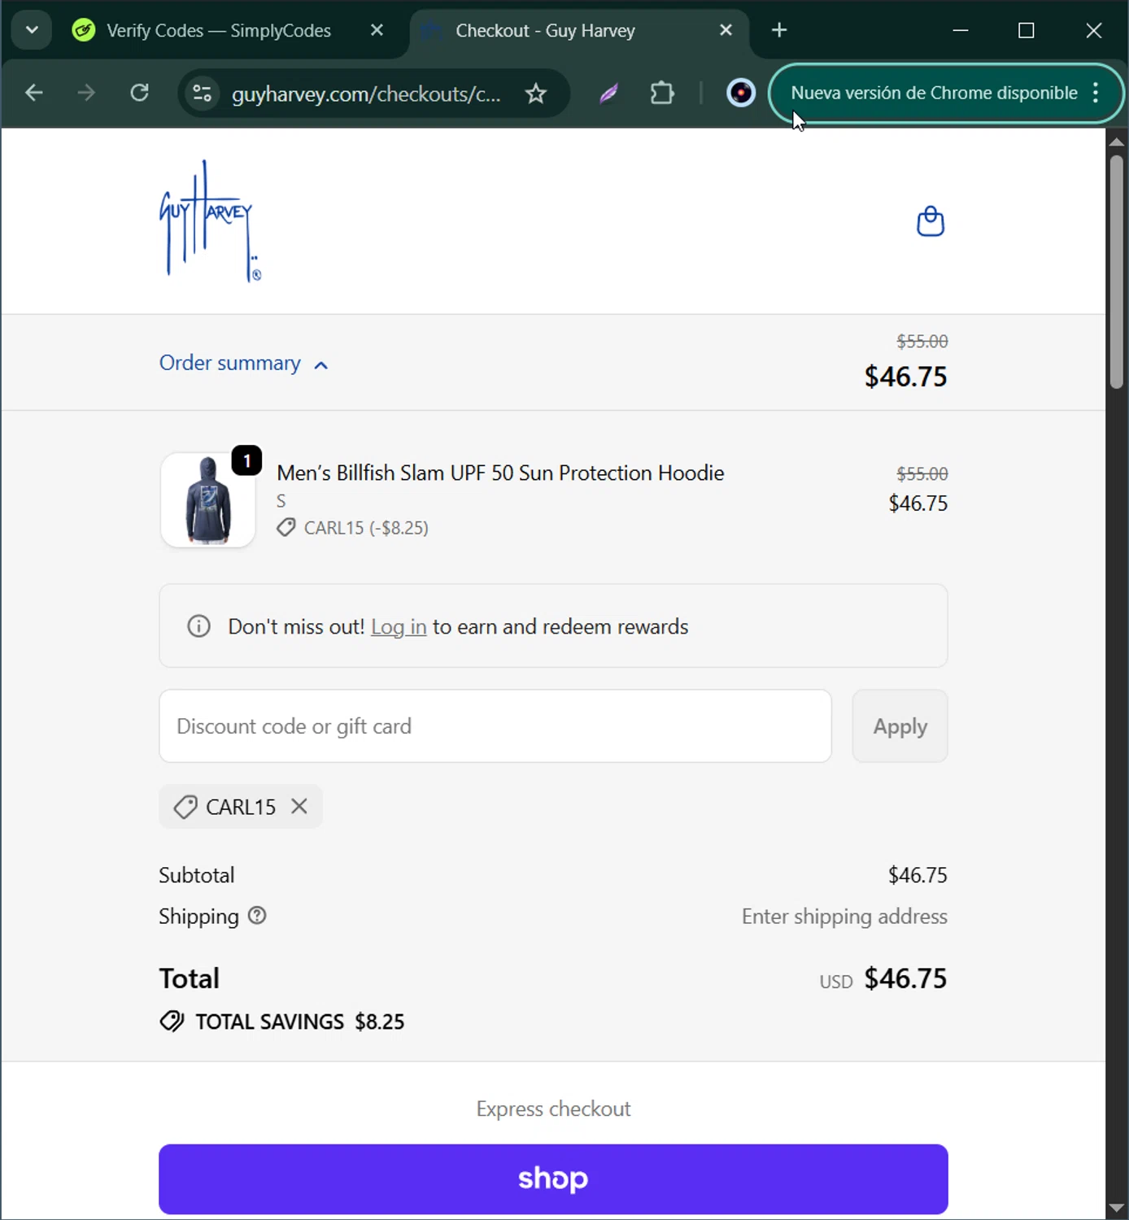Close the Checkout - Guy Harvey tab
This screenshot has width=1129, height=1220.
(726, 30)
